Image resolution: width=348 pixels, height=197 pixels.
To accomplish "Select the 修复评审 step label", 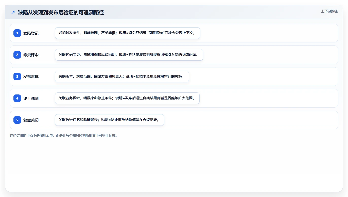I will click(x=31, y=55).
